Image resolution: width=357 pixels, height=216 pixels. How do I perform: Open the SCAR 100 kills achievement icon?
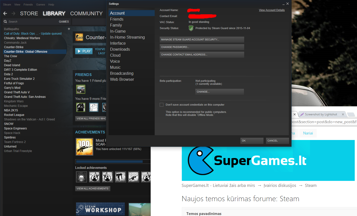(84, 147)
